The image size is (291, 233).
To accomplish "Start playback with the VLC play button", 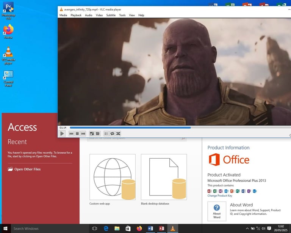I will [62, 134].
